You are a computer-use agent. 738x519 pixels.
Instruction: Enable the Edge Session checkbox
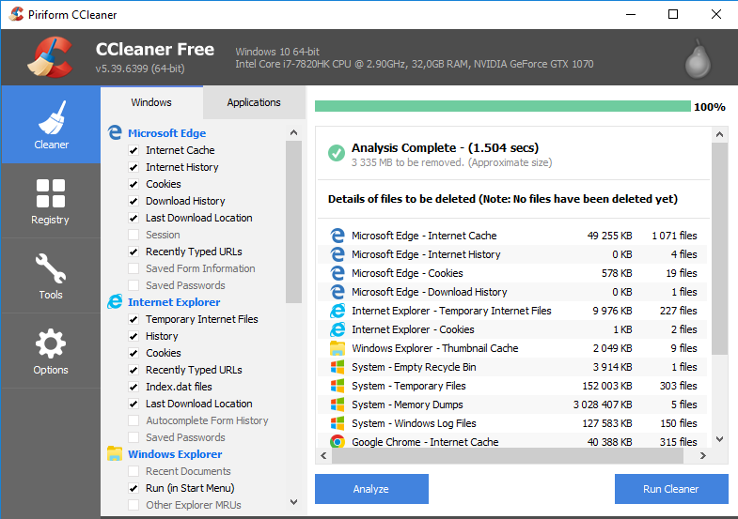(x=133, y=235)
